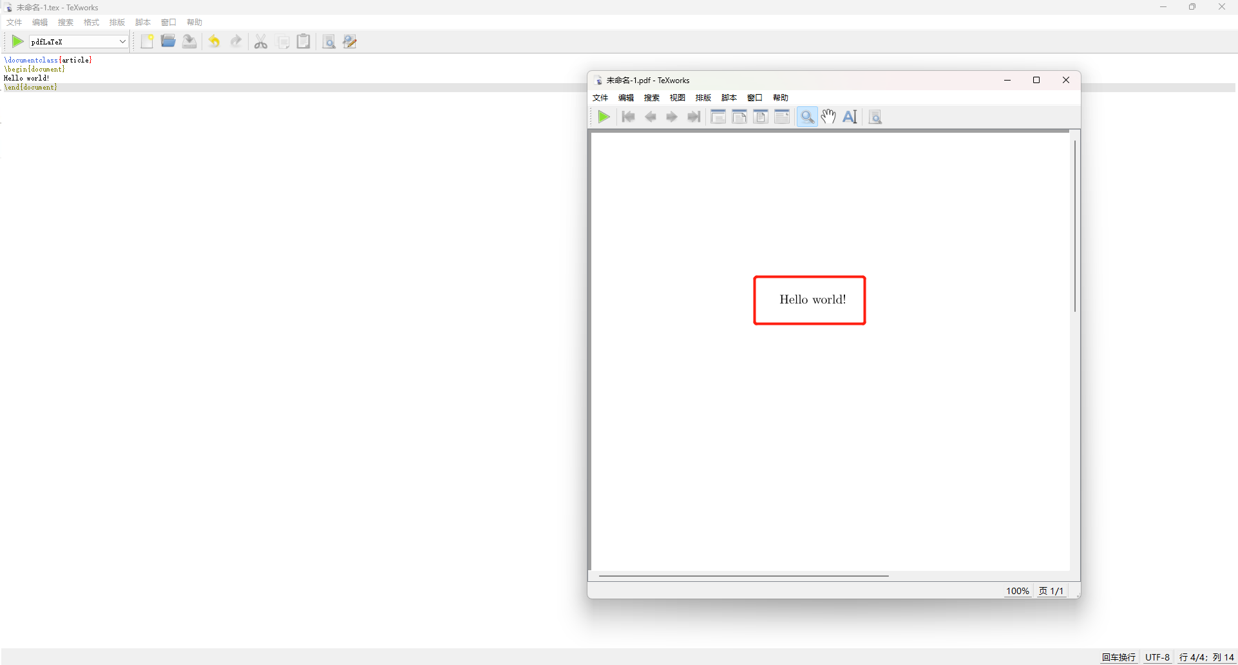
Task: Open 文件 menu in PDF window
Action: coord(600,98)
